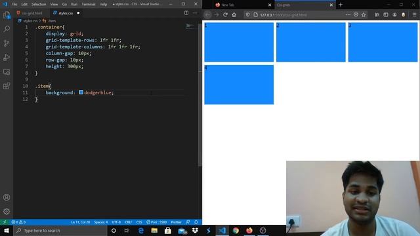Click the editor vertical scrollbar
Viewport: 420px width, 236px height.
pyautogui.click(x=199, y=95)
